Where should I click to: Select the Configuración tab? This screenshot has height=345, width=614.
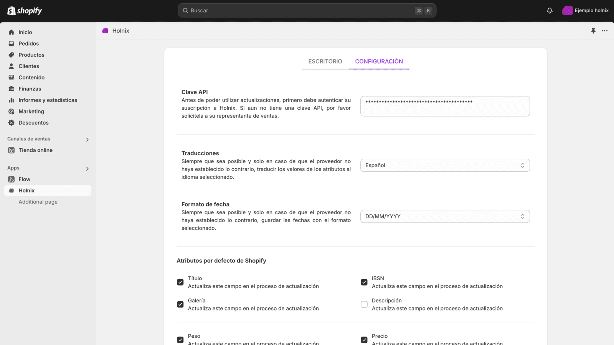[x=379, y=61]
